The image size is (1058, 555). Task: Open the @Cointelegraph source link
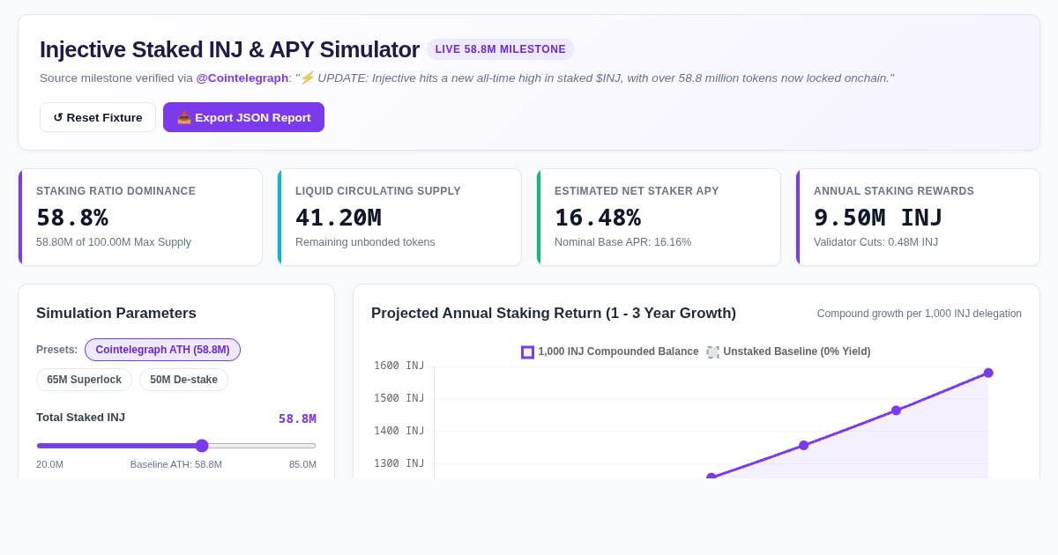tap(242, 78)
